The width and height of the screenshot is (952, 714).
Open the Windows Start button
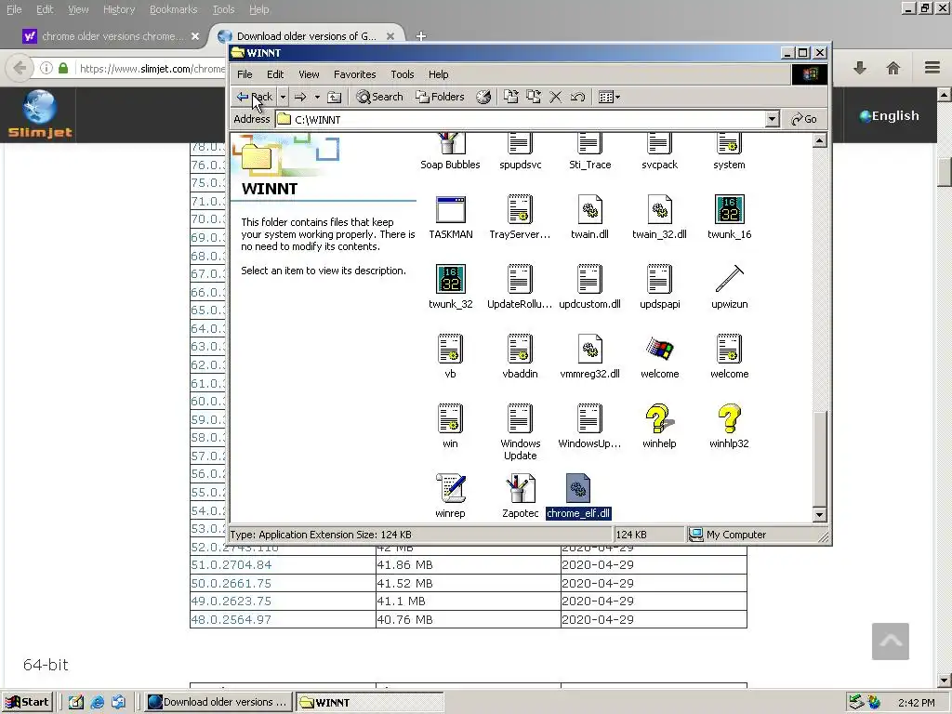tap(27, 702)
